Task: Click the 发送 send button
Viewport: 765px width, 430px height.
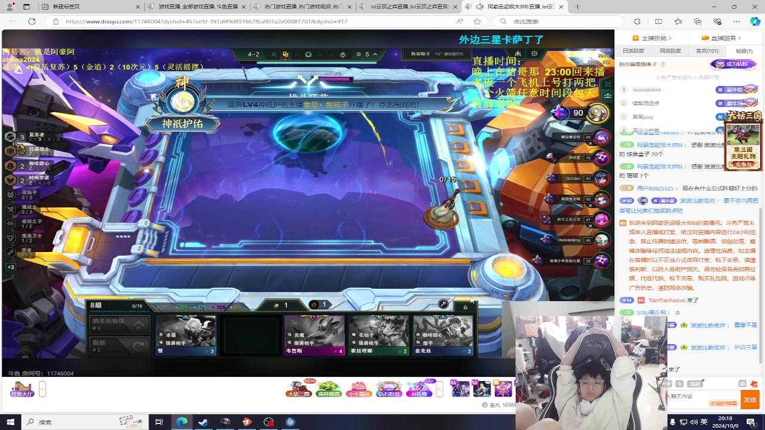Action: [750, 400]
